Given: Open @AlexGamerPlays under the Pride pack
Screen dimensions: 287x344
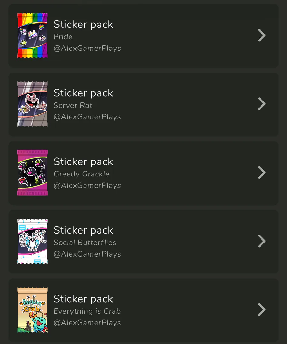Looking at the screenshot, I should click(x=87, y=48).
